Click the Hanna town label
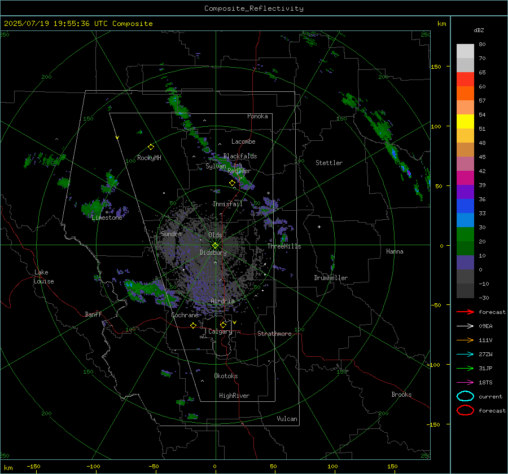Viewport: 508px width, 474px height. pyautogui.click(x=395, y=251)
